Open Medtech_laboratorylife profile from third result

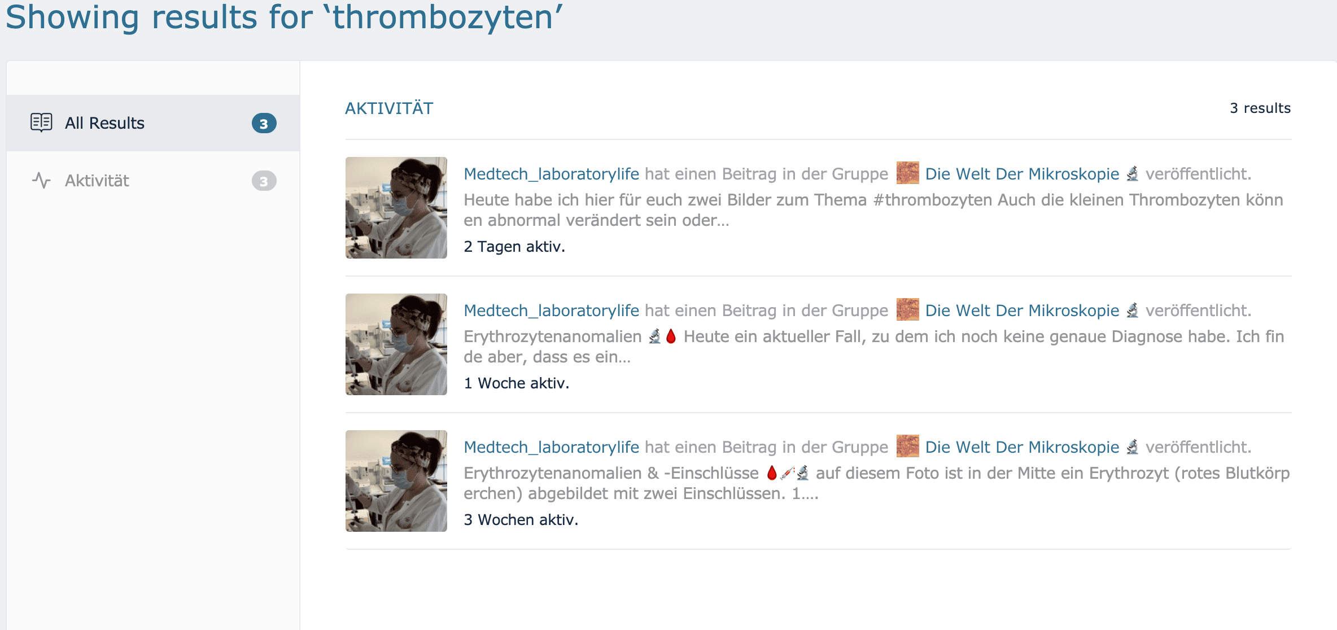coord(551,447)
